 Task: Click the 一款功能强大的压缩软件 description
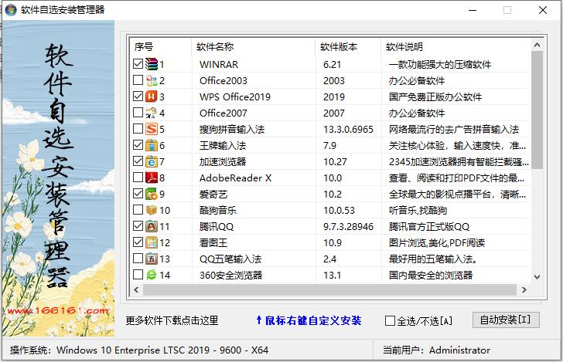(440, 65)
